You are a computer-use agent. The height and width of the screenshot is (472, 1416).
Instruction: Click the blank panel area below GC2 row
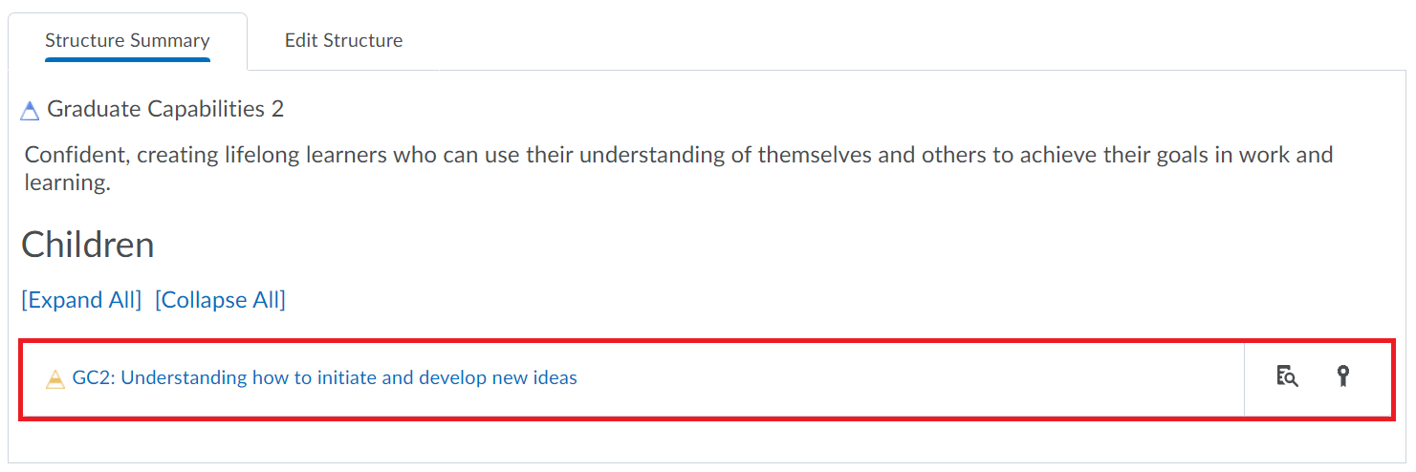707,440
